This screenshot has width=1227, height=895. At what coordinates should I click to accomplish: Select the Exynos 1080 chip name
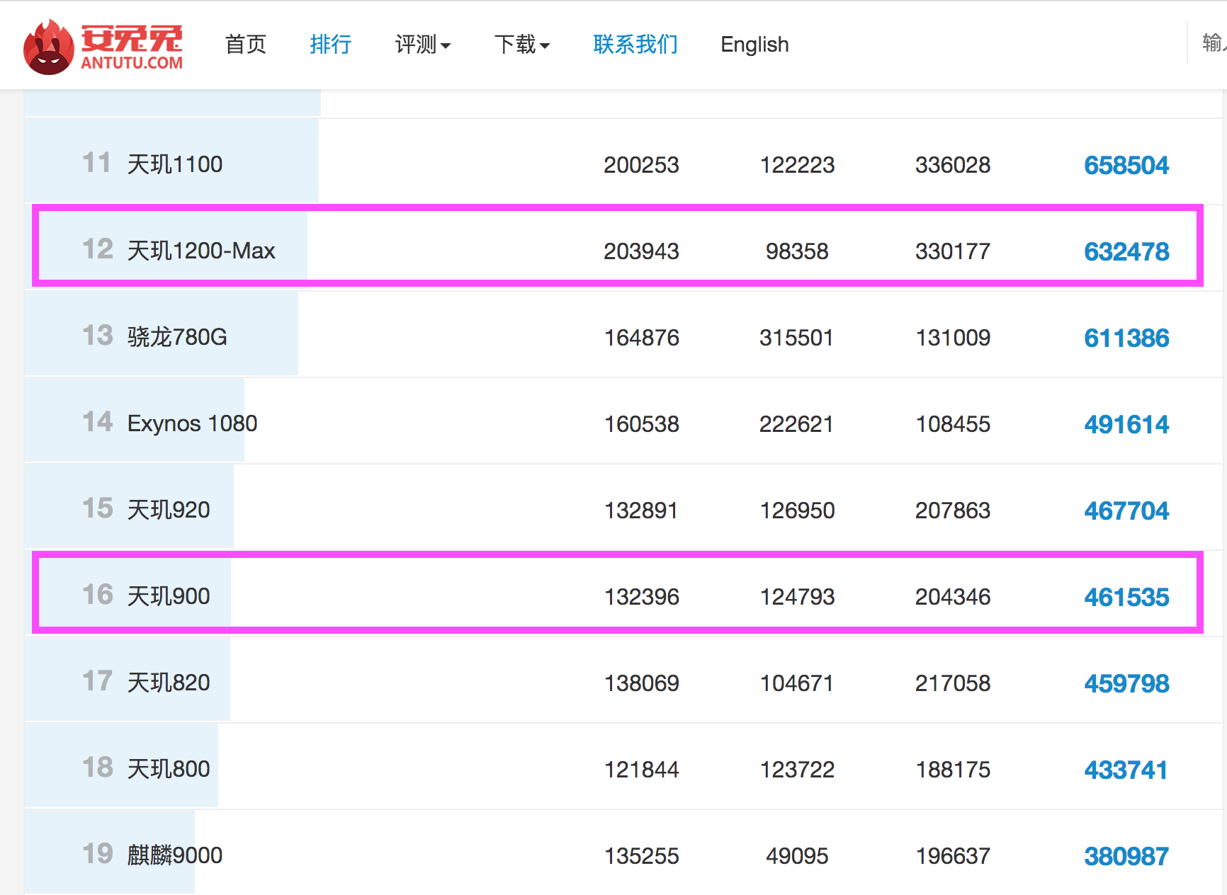tap(192, 423)
